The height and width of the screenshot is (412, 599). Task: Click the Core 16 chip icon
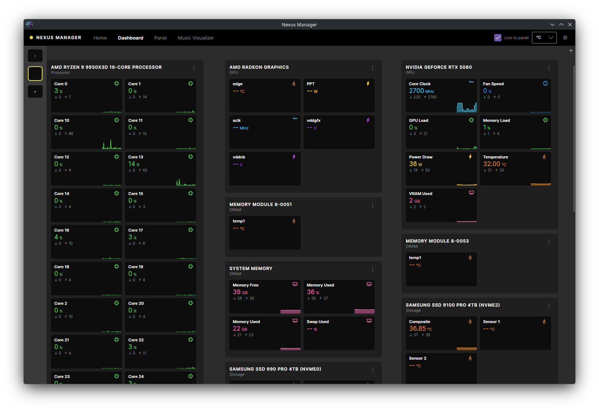[117, 230]
